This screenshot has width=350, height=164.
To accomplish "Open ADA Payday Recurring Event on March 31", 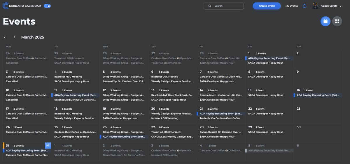I will tap(27, 151).
